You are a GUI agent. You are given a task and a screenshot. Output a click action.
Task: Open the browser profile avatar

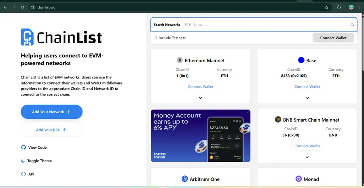351,7
